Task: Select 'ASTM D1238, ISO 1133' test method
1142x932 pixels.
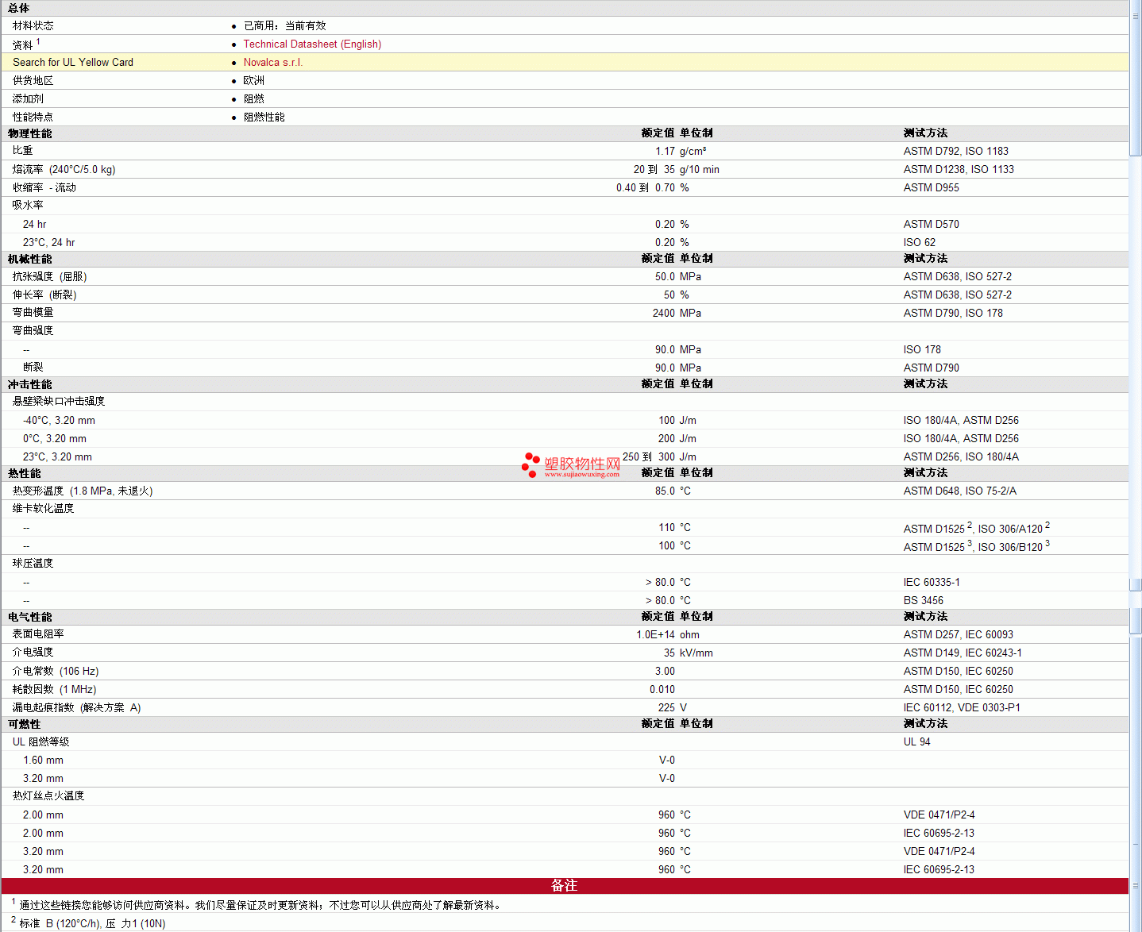Action: (x=959, y=170)
